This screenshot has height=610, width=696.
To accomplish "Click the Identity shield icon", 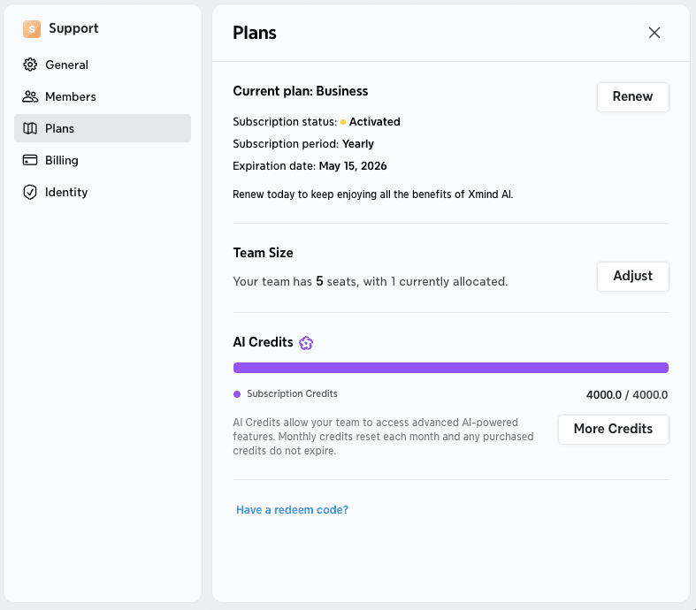I will pos(30,192).
